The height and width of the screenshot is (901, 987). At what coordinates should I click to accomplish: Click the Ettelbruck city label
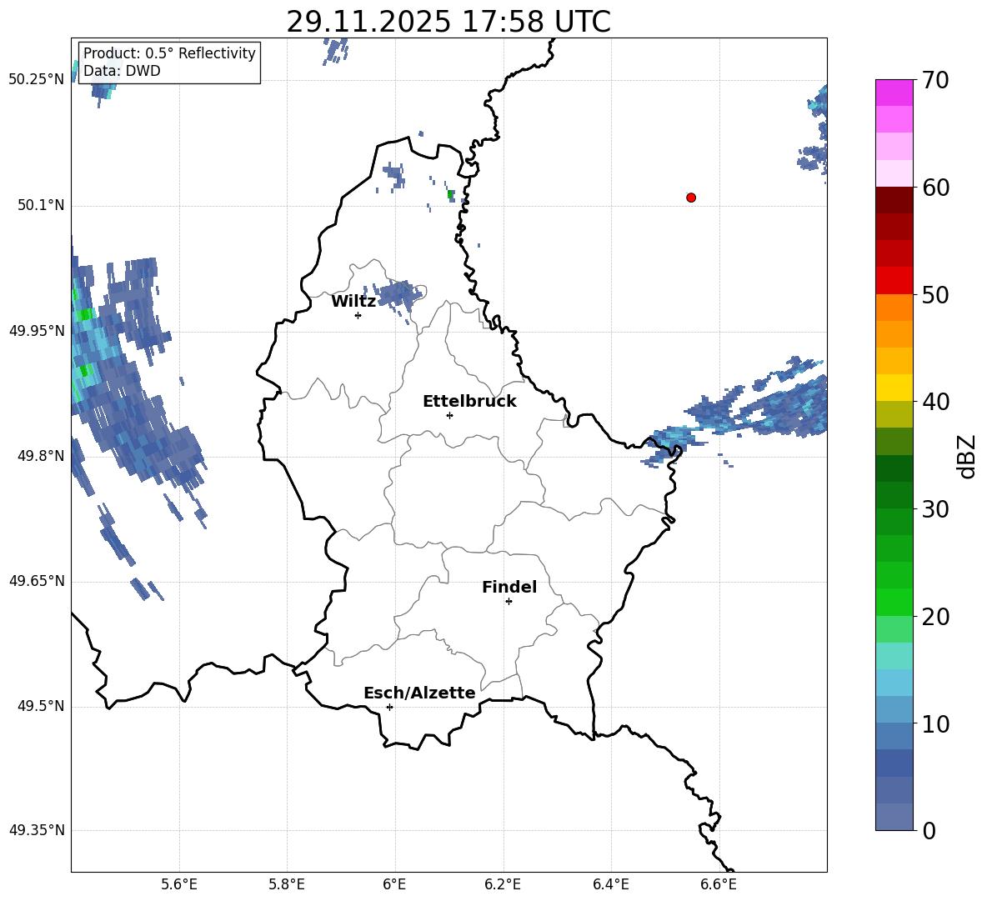(469, 402)
